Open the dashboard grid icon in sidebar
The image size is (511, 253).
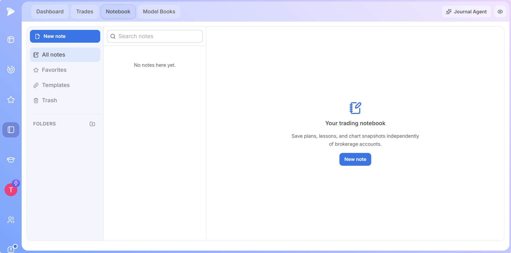pos(11,39)
